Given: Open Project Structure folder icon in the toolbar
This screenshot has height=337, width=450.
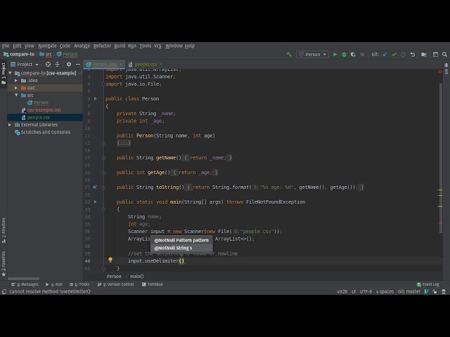Looking at the screenshot, I should 424,55.
